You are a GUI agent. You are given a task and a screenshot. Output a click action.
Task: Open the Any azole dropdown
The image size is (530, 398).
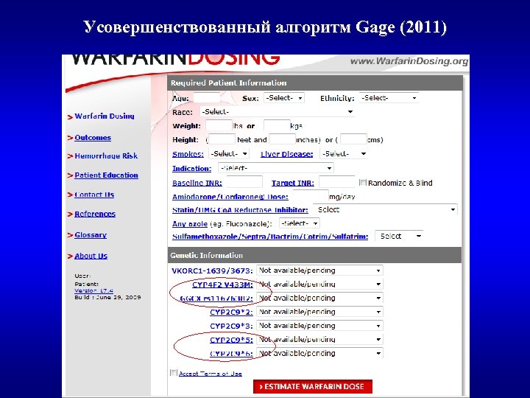(299, 223)
